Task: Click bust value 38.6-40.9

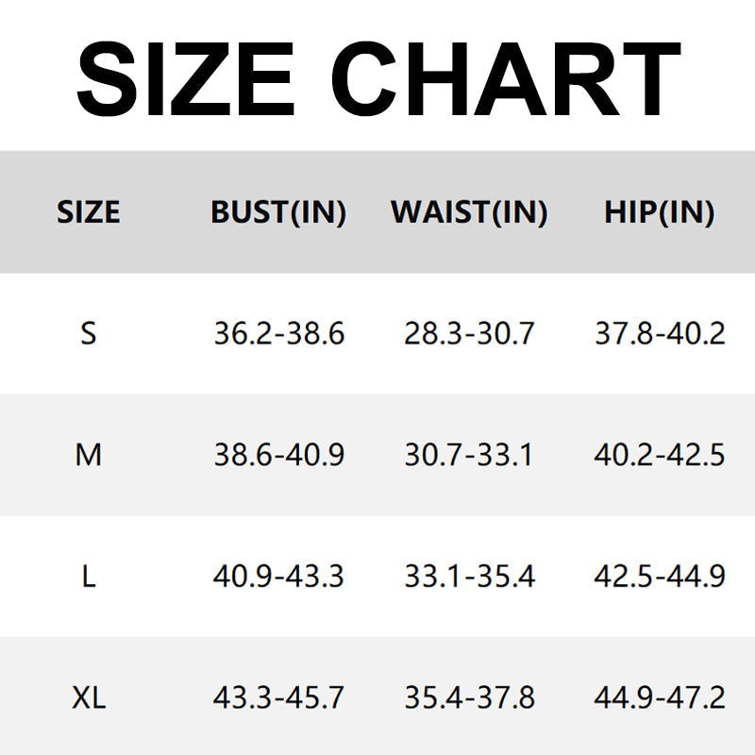Action: tap(278, 455)
